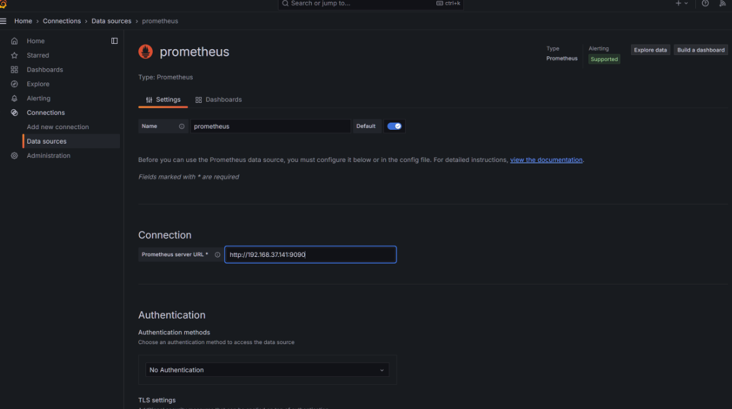Open the help question mark icon
Viewport: 732px width, 409px height.
coord(705,3)
